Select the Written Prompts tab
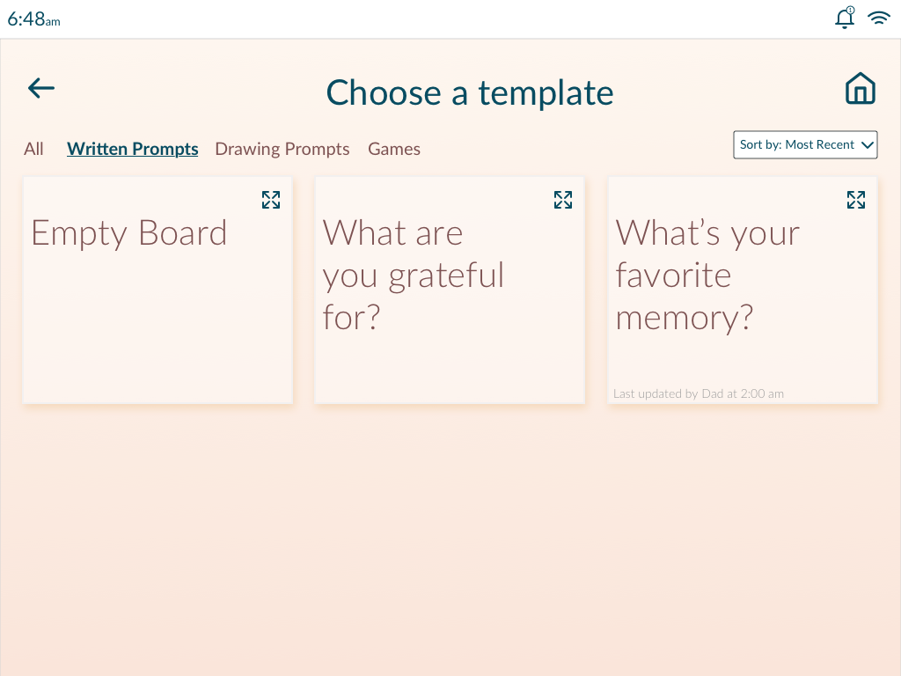901x676 pixels. (x=132, y=149)
